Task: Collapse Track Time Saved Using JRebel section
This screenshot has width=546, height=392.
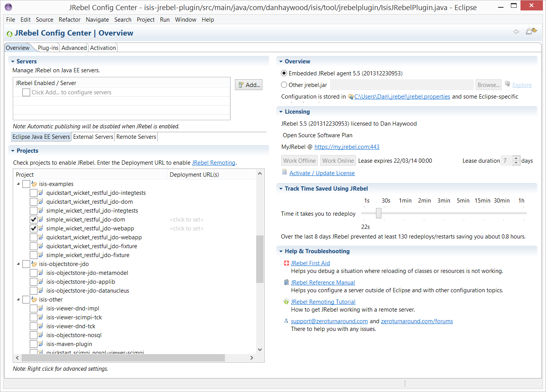Action: [x=281, y=189]
